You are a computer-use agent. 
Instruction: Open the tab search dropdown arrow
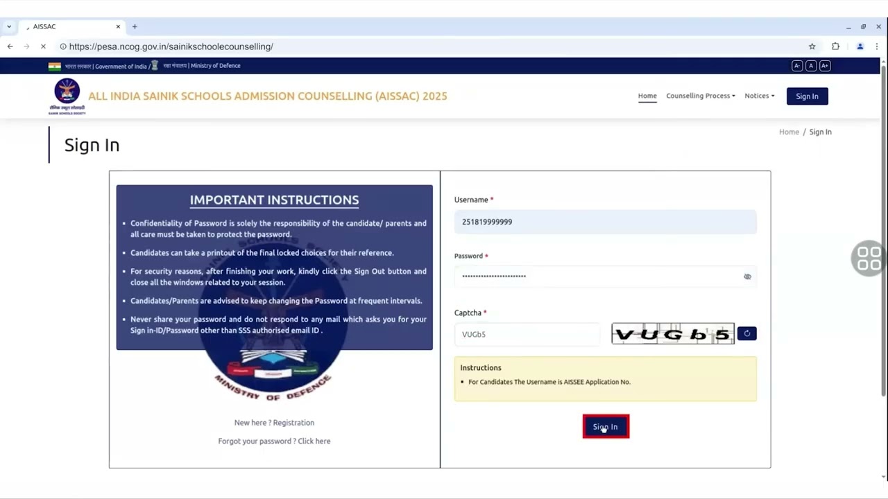click(9, 26)
